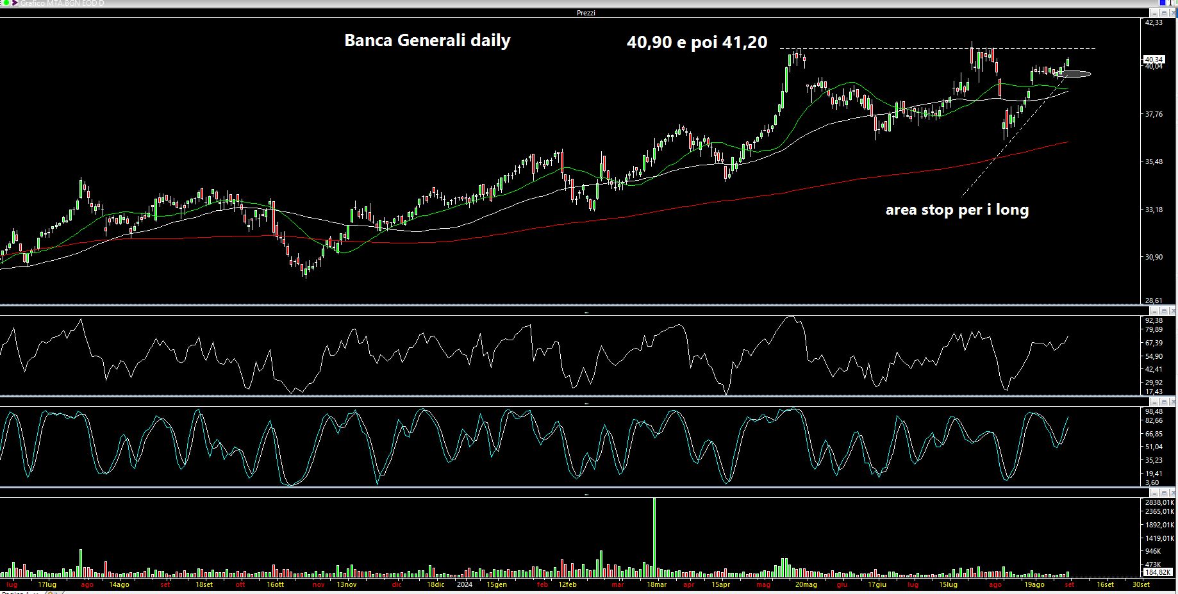
Task: Click the 30,90 price axis value
Action: [1154, 257]
